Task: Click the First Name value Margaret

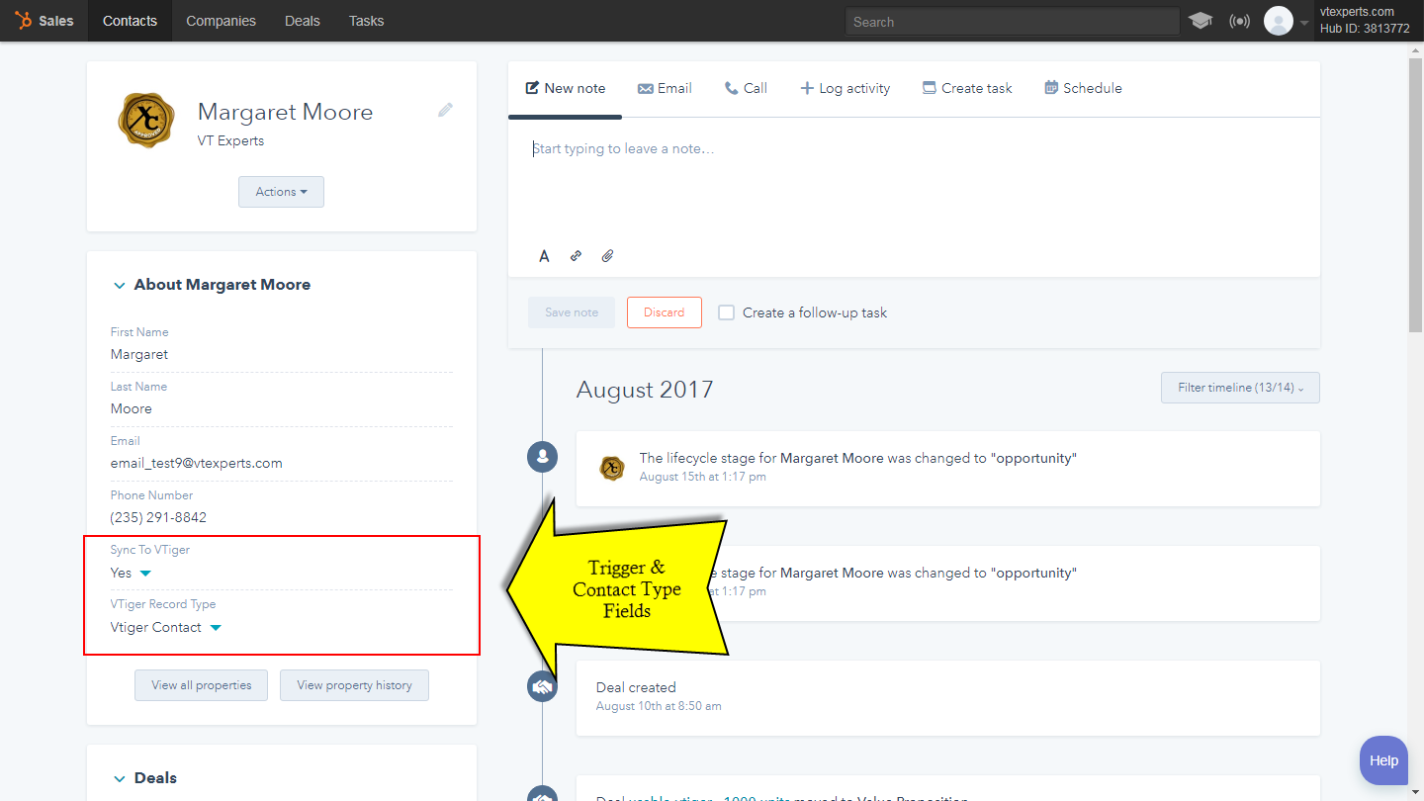Action: click(139, 354)
